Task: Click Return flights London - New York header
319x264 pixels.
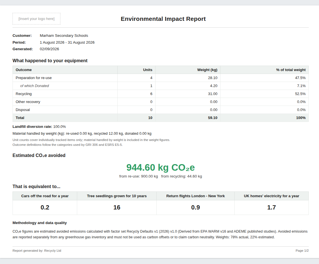Action: click(x=195, y=196)
